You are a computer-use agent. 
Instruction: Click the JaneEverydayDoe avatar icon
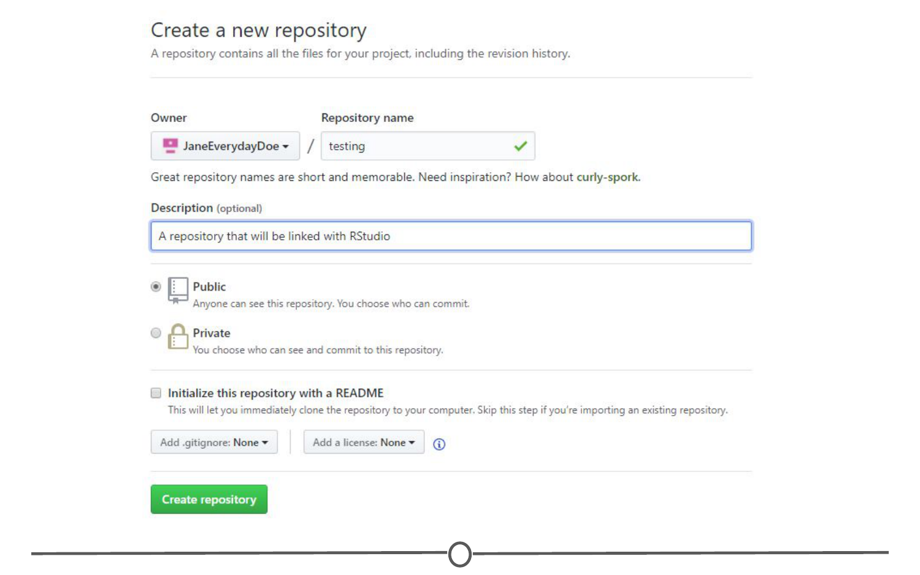[170, 146]
